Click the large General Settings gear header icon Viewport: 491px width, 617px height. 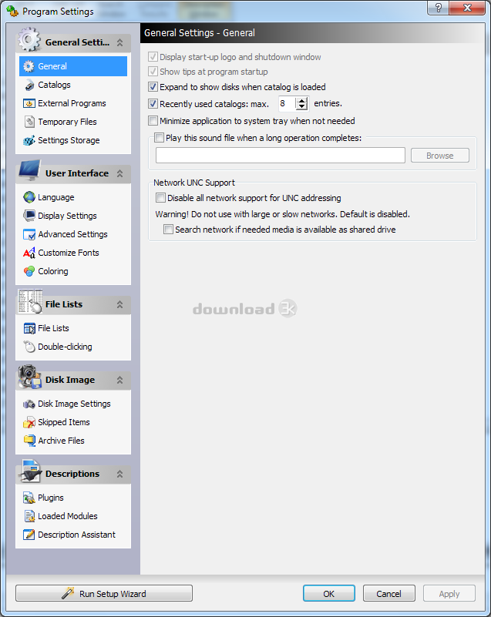[x=29, y=39]
